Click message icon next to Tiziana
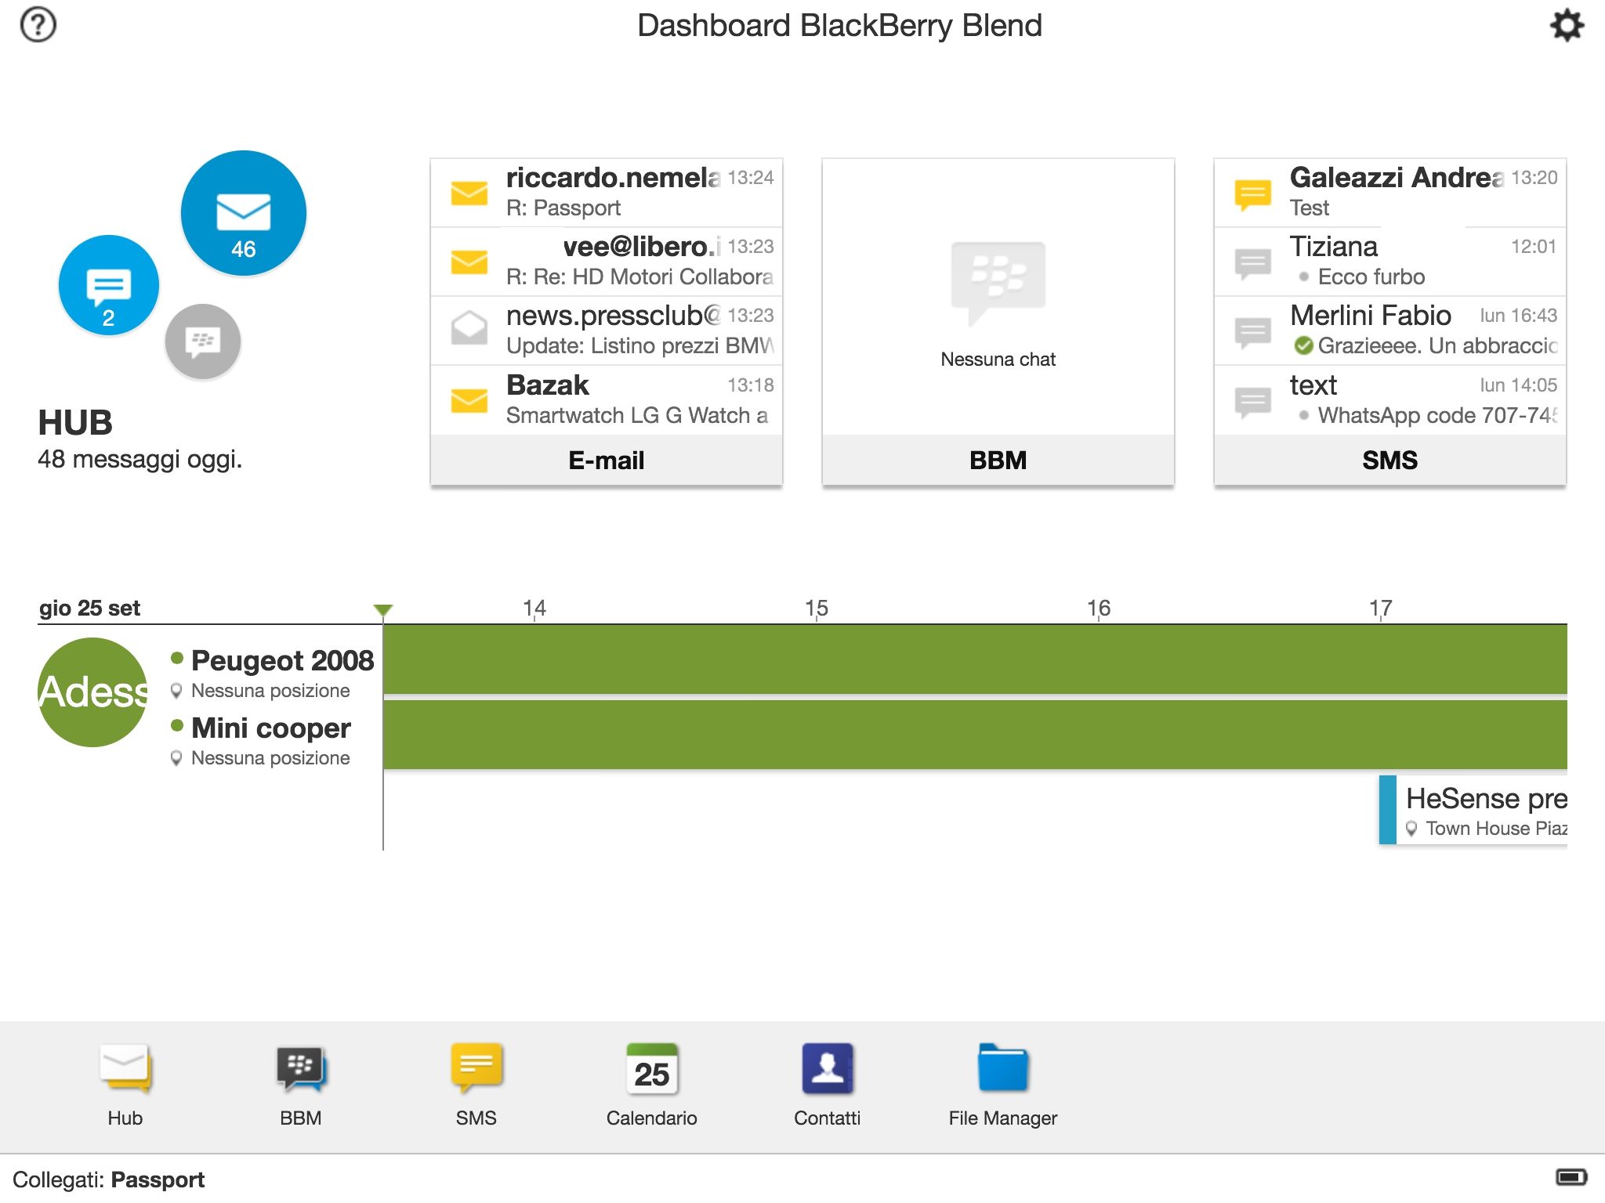This screenshot has height=1203, width=1605. 1253,264
